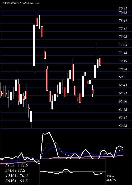Select the 78.41 price level label
Screen dimensions: 132x185
click(123, 21)
